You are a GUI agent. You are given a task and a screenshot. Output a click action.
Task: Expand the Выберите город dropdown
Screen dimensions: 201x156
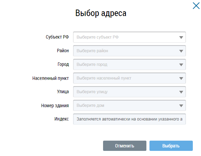[129, 65]
